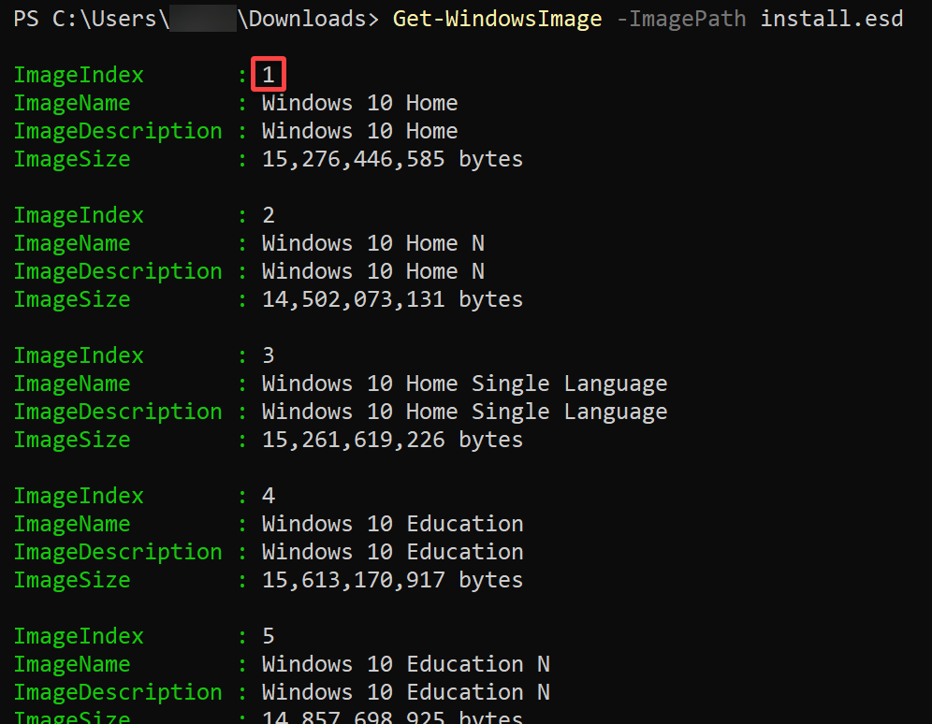
Task: Click the "\Downloads>" part of the prompt
Action: [308, 19]
